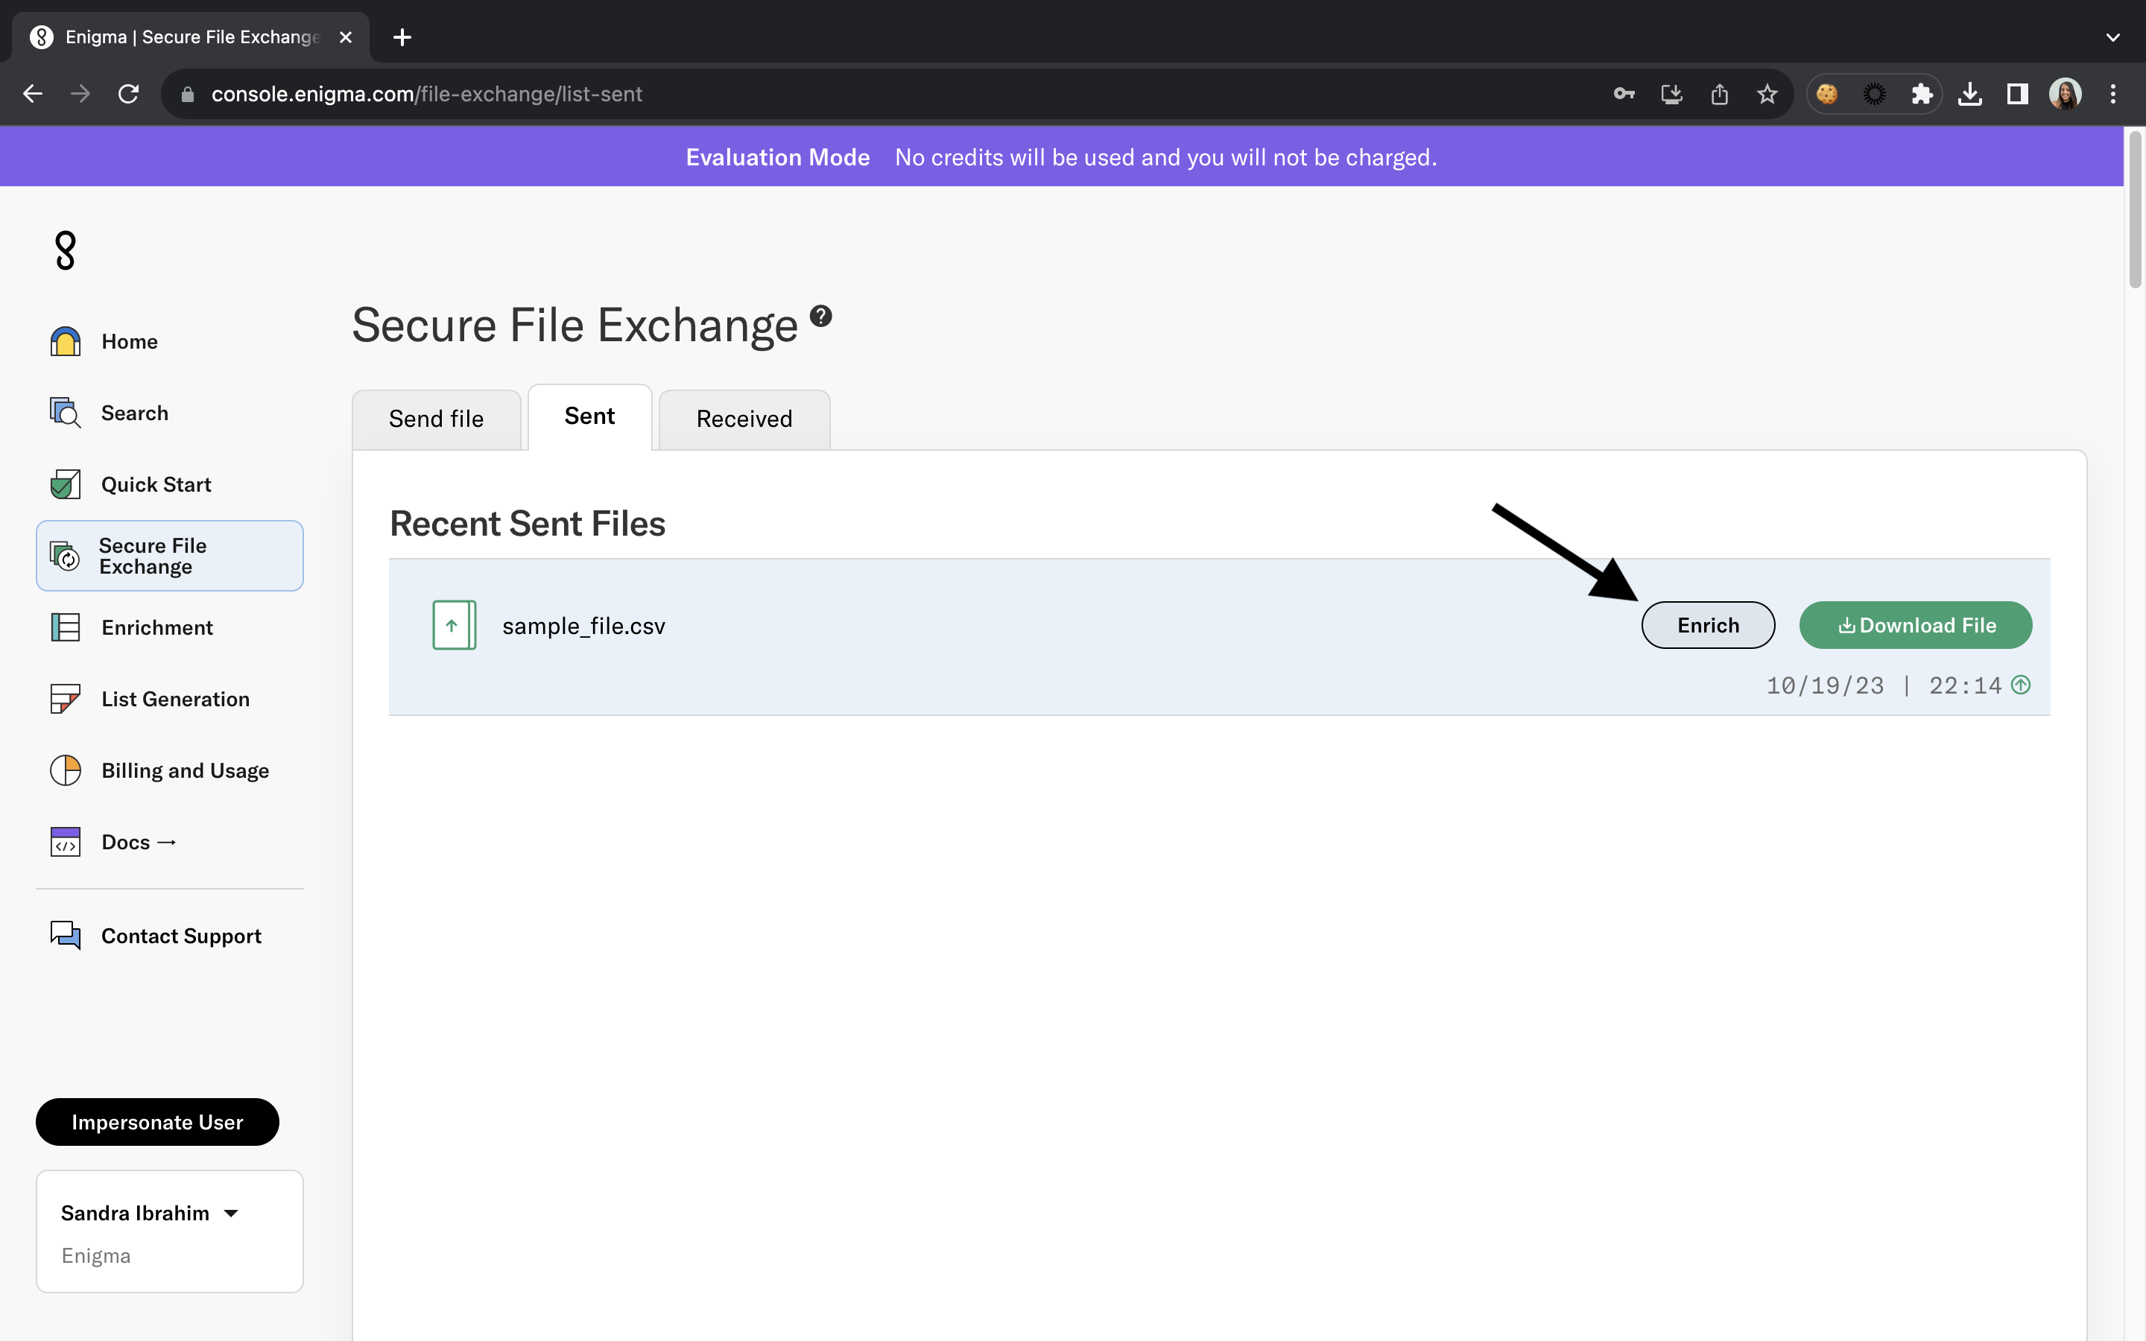This screenshot has width=2146, height=1341.
Task: Click the browser address bar URL
Action: 426,94
